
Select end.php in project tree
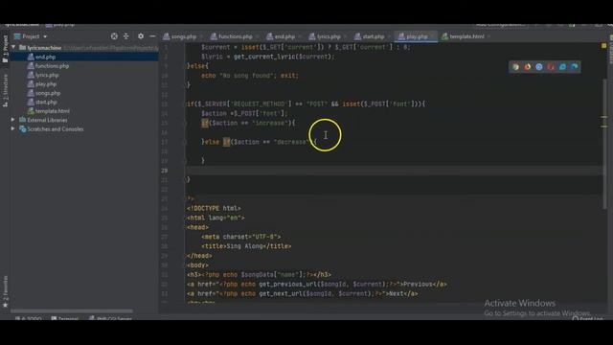pyautogui.click(x=45, y=57)
